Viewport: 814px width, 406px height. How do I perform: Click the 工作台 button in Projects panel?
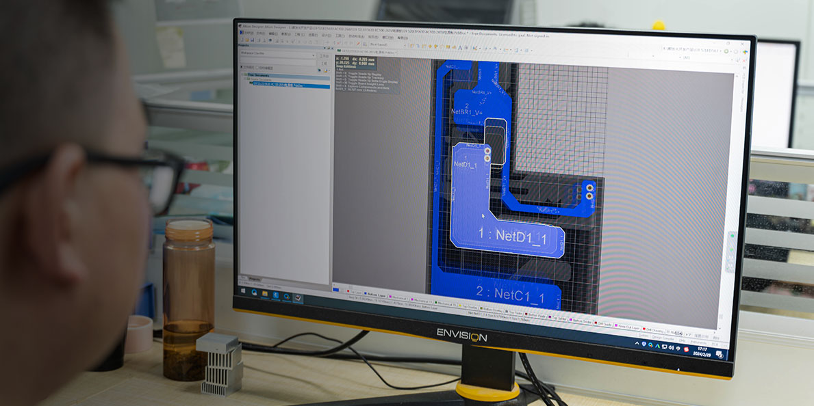(x=323, y=55)
